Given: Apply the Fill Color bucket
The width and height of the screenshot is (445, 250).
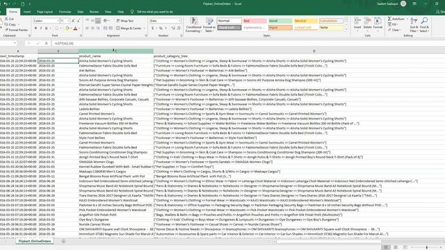Looking at the screenshot, I should (67, 28).
